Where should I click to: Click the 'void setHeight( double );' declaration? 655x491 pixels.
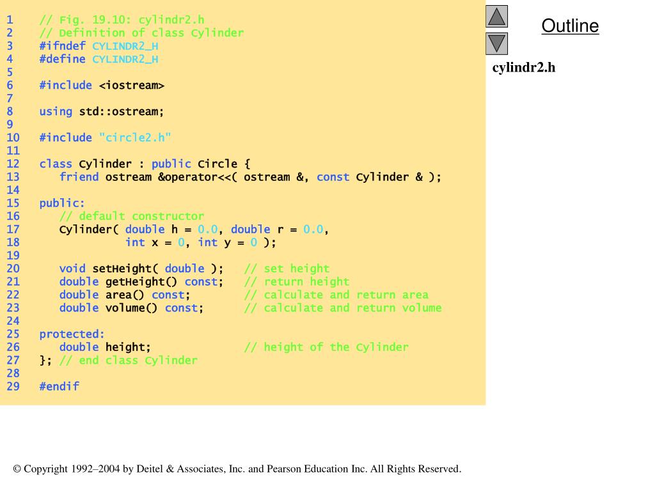tap(141, 269)
